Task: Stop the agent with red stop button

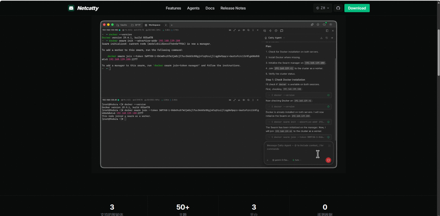Action: point(328,160)
